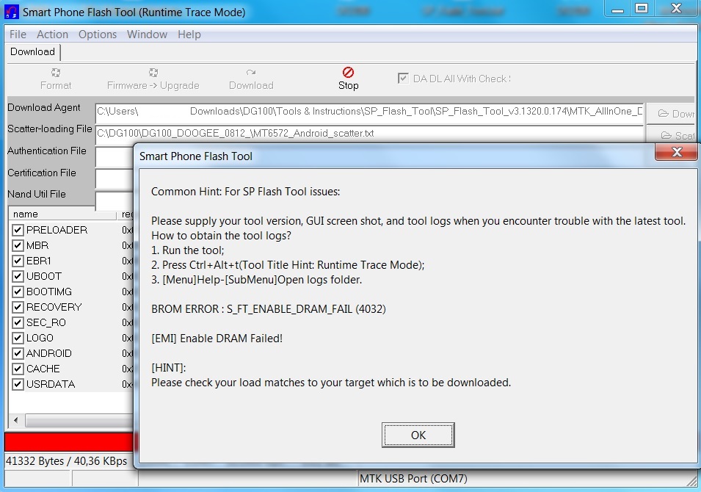Open the Help menu

click(189, 35)
